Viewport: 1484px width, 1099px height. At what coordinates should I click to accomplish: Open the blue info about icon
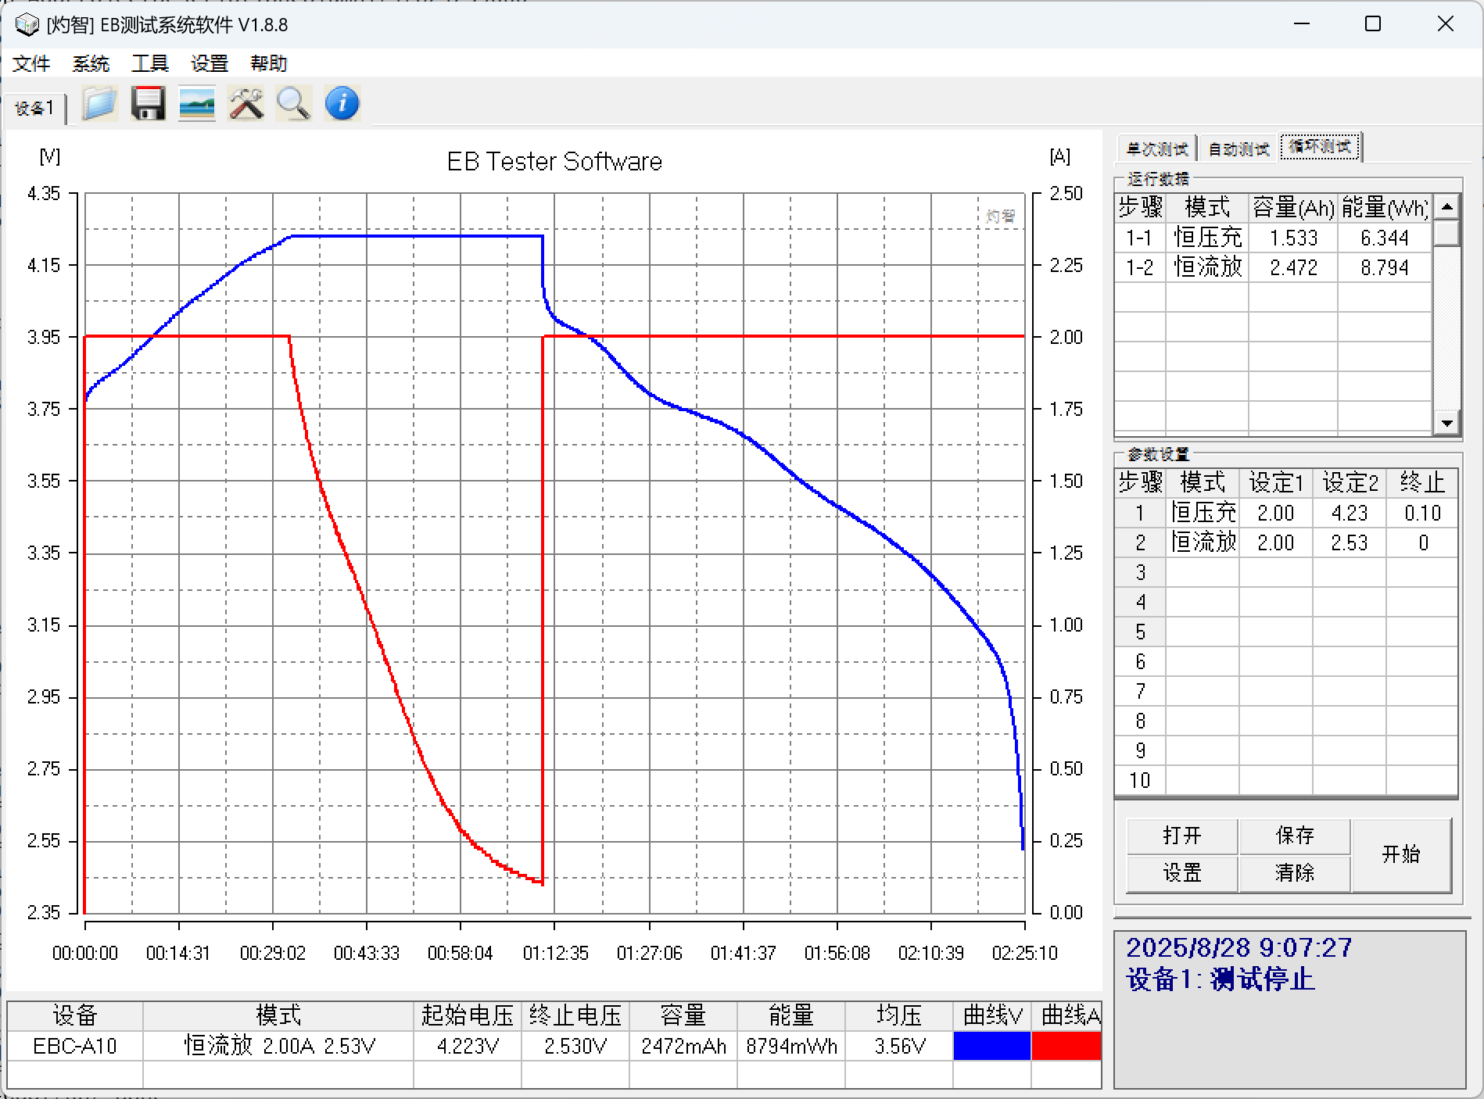342,103
